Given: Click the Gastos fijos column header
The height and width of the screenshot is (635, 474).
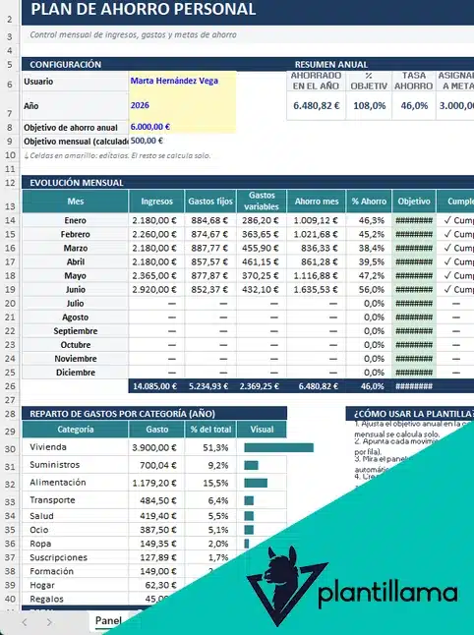Looking at the screenshot, I should 210,202.
